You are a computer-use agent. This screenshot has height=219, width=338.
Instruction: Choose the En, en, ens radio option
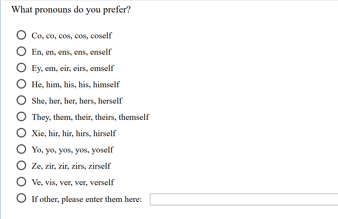tap(21, 52)
